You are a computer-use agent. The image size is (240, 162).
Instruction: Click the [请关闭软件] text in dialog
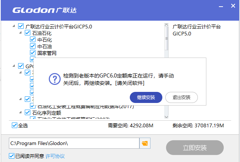130,83
